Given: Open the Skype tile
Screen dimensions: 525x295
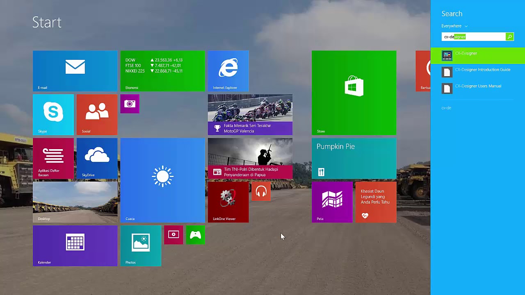Looking at the screenshot, I should point(53,115).
